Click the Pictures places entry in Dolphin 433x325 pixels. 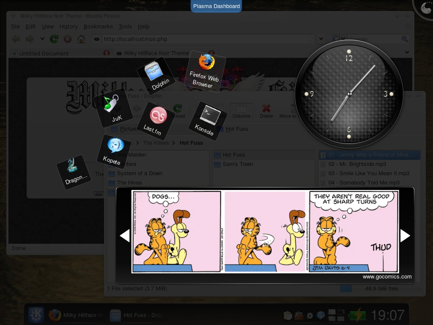click(x=126, y=129)
